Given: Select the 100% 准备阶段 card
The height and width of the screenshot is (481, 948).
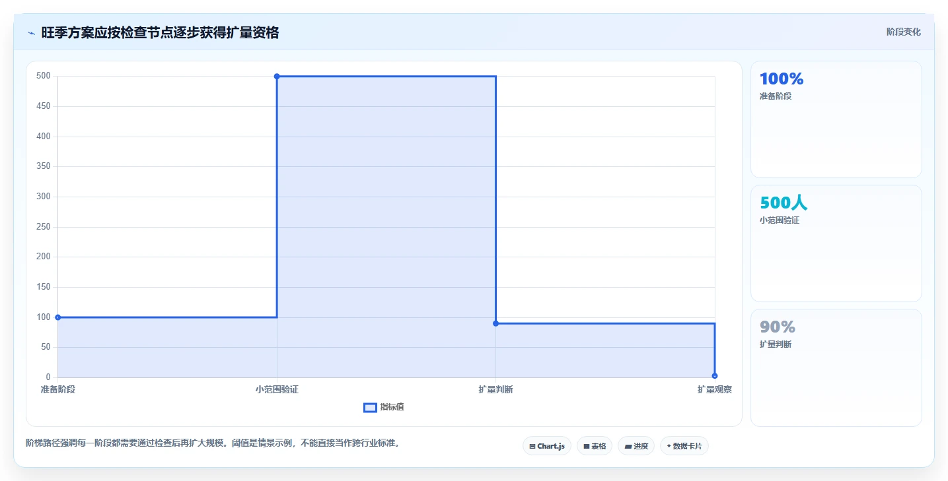Looking at the screenshot, I should 836,119.
